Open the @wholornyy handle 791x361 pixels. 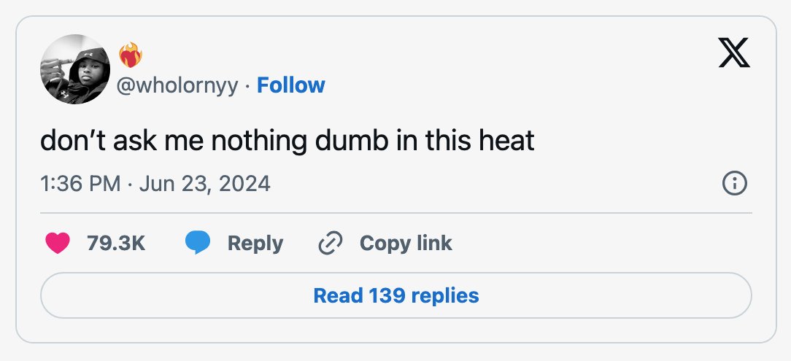click(x=177, y=85)
